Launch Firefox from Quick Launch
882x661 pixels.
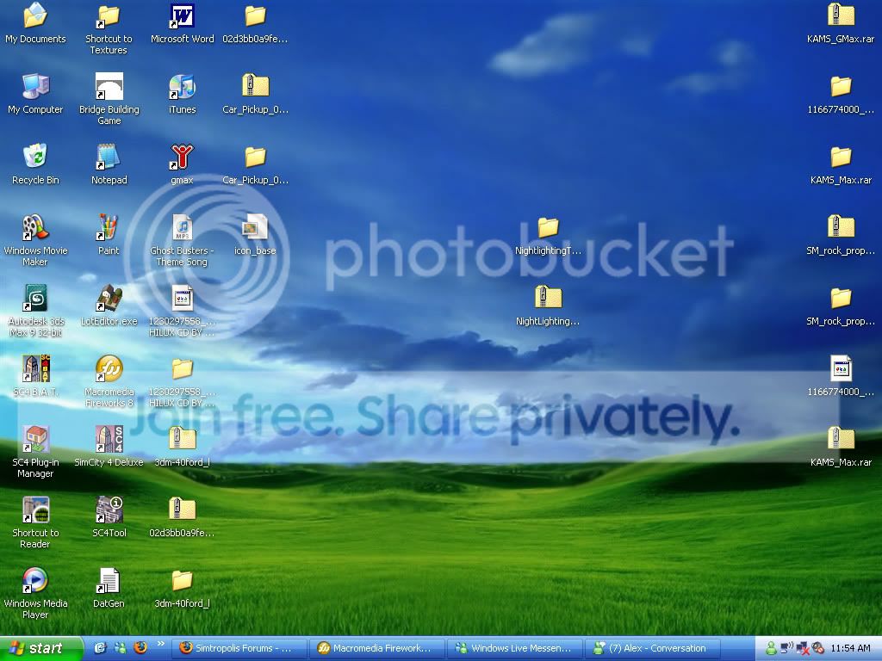tap(140, 648)
